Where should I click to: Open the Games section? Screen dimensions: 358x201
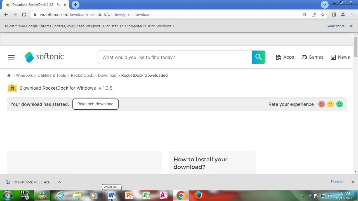312,57
